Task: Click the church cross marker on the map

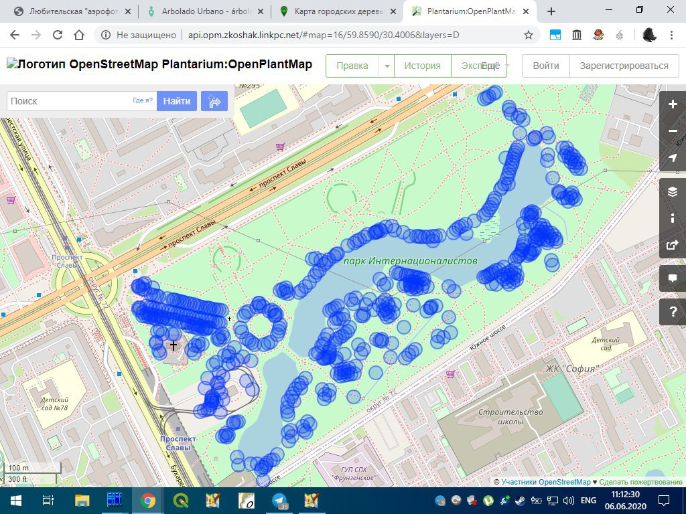Action: click(x=174, y=346)
